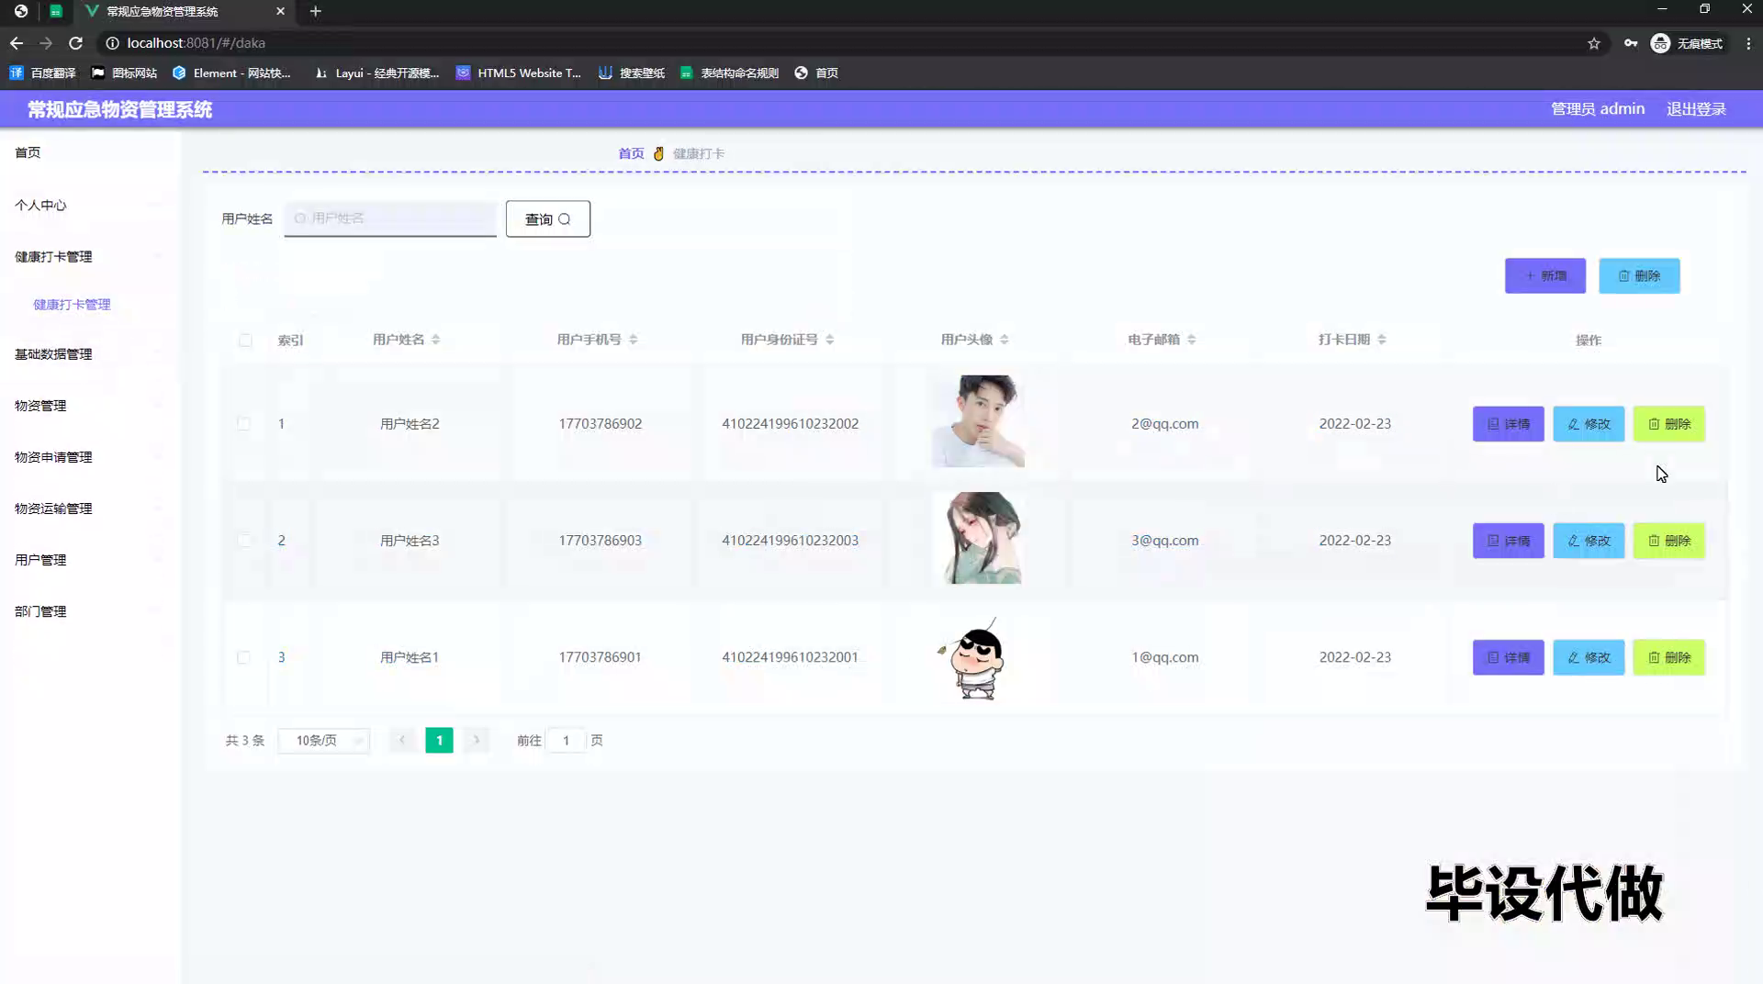This screenshot has height=984, width=1763.
Task: Click 管理员 admin in header
Action: [x=1598, y=108]
